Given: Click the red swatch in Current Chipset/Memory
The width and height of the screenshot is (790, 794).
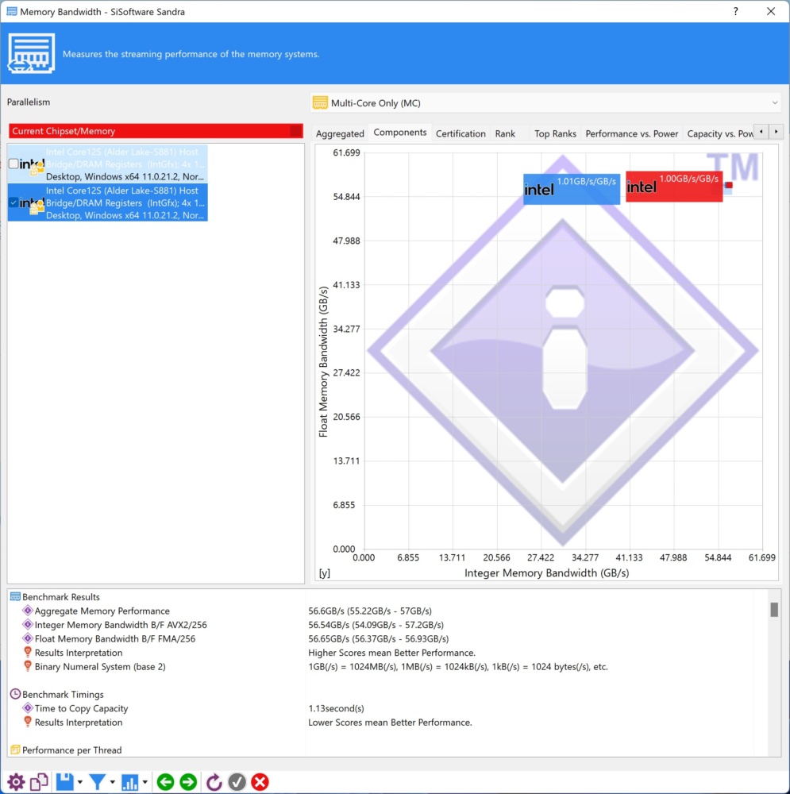Looking at the screenshot, I should coord(295,131).
